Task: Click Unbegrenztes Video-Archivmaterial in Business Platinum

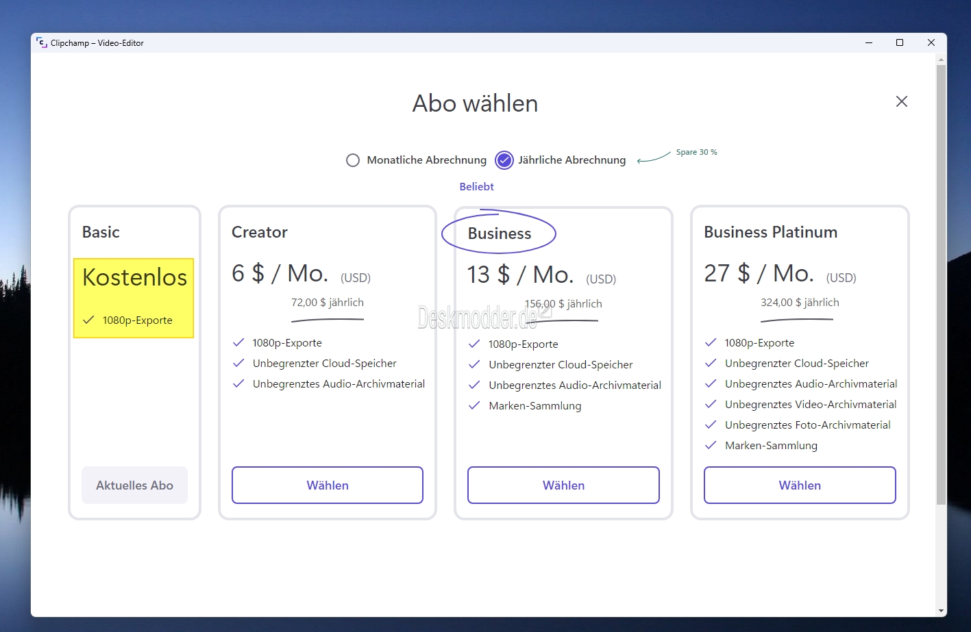Action: (x=811, y=405)
